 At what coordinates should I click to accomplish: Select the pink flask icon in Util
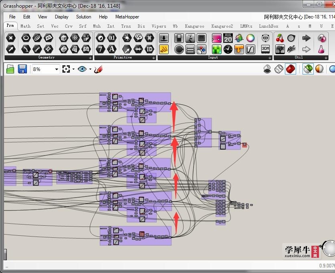tap(321, 49)
